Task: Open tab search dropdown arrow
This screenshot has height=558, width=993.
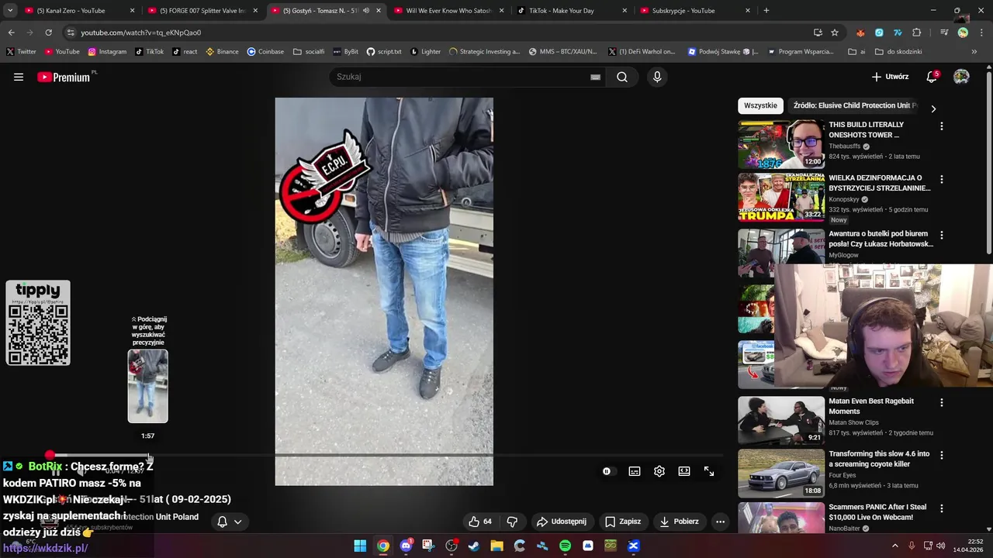Action: point(10,11)
